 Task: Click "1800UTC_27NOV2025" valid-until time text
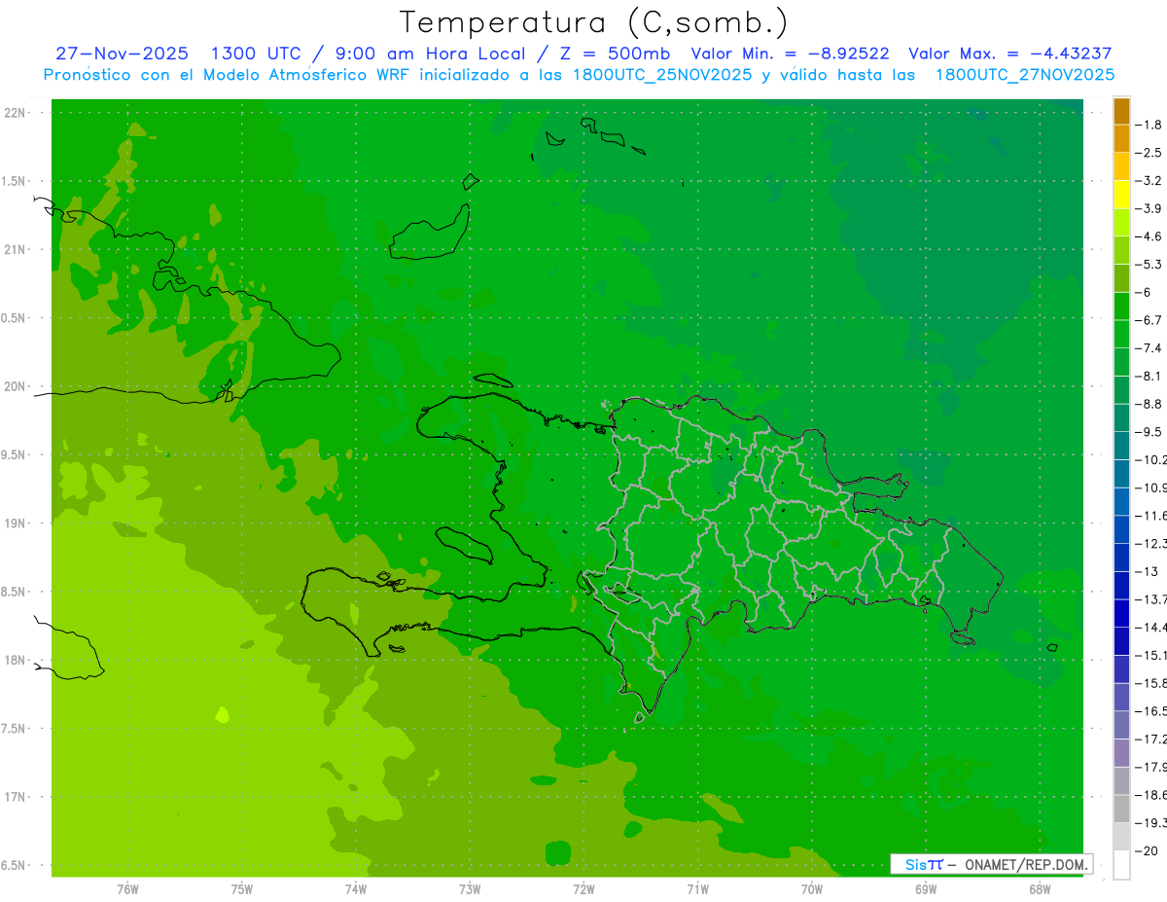(1025, 75)
